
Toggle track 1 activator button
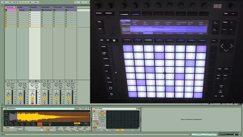(x=8, y=99)
